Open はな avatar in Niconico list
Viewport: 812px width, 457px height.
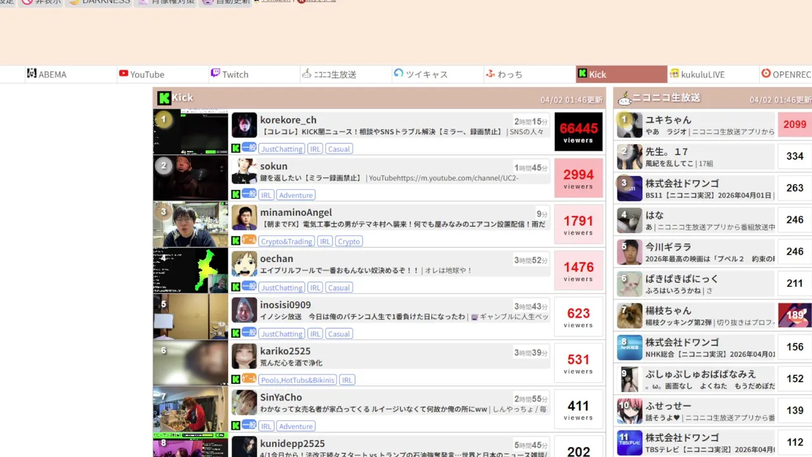[630, 220]
